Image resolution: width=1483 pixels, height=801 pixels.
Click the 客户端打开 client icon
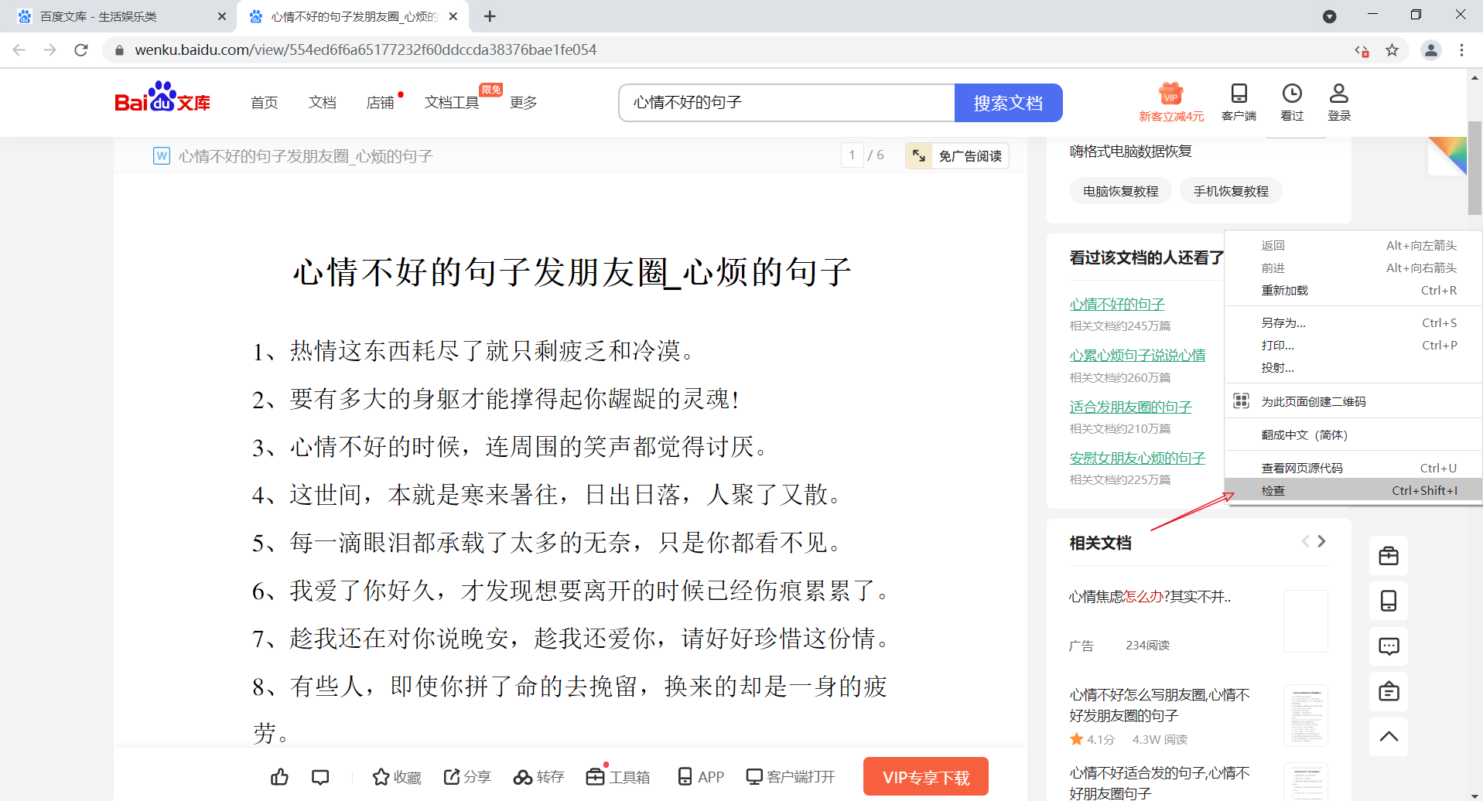(x=791, y=776)
